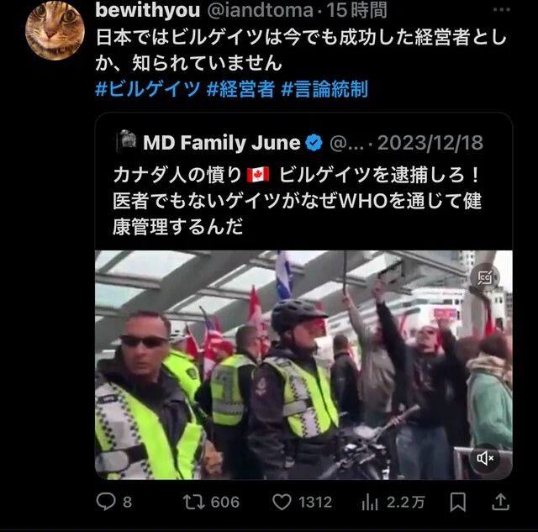The height and width of the screenshot is (532, 538).
Task: View analytics via the bar chart icon
Action: [x=370, y=503]
